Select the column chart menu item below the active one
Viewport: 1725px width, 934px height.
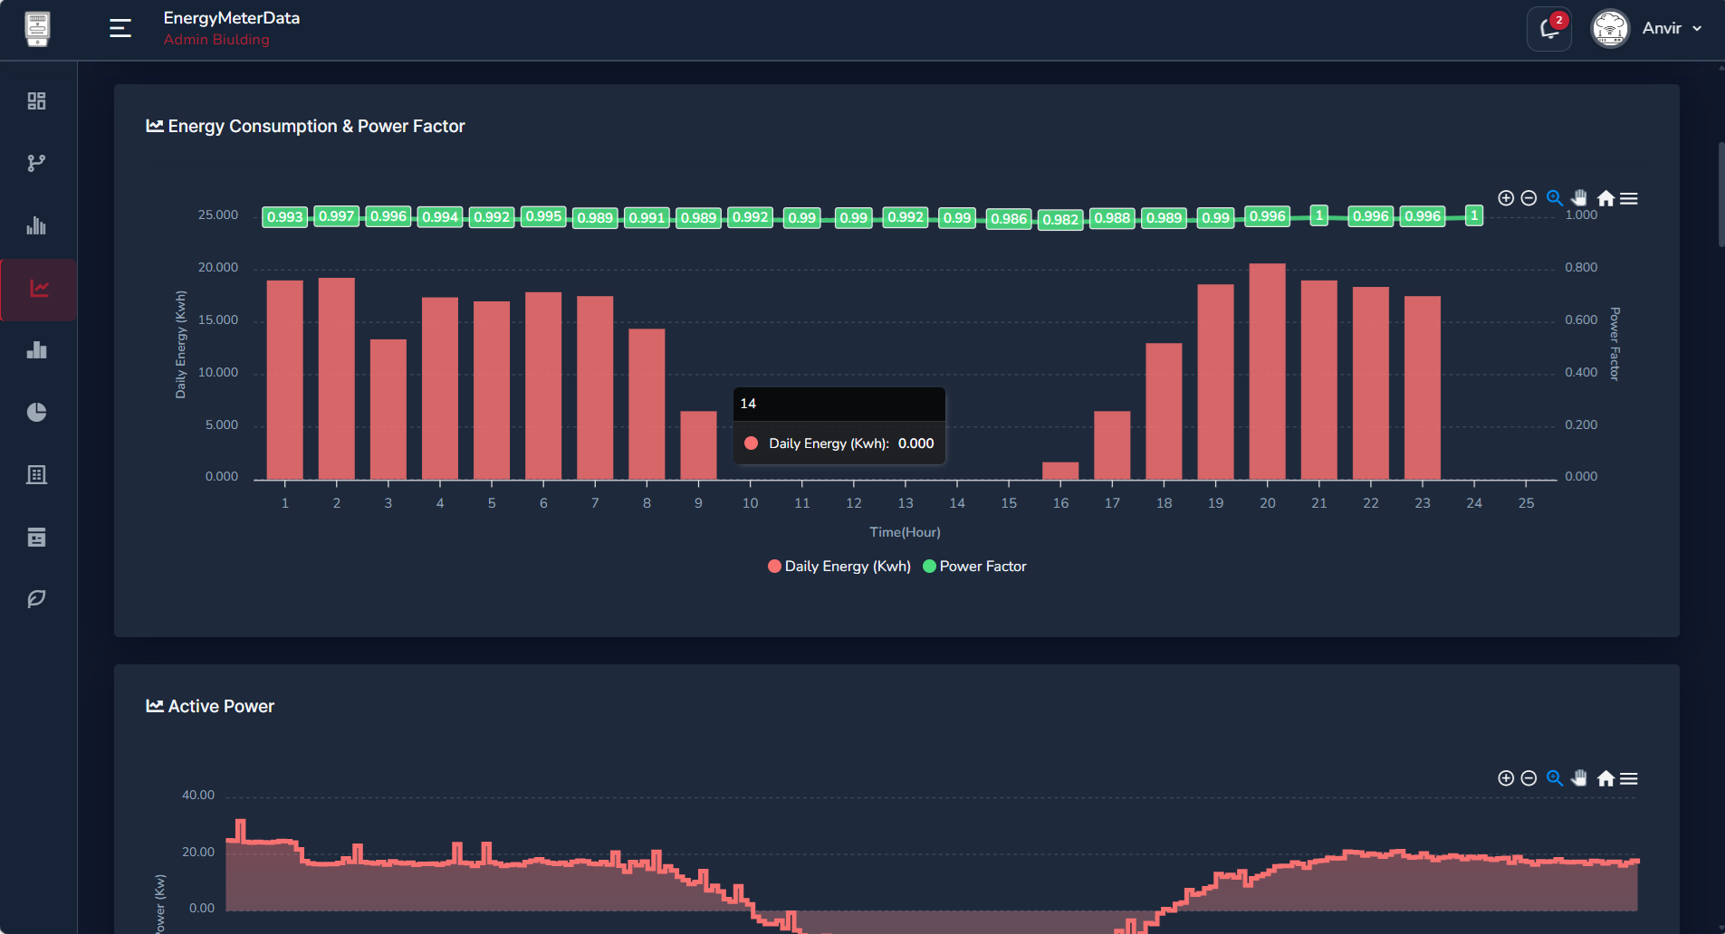pos(36,350)
